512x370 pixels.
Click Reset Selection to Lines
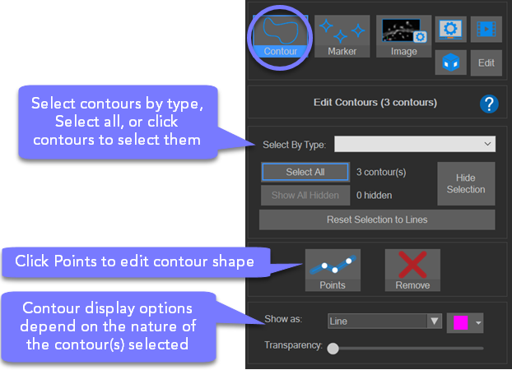[x=377, y=220]
